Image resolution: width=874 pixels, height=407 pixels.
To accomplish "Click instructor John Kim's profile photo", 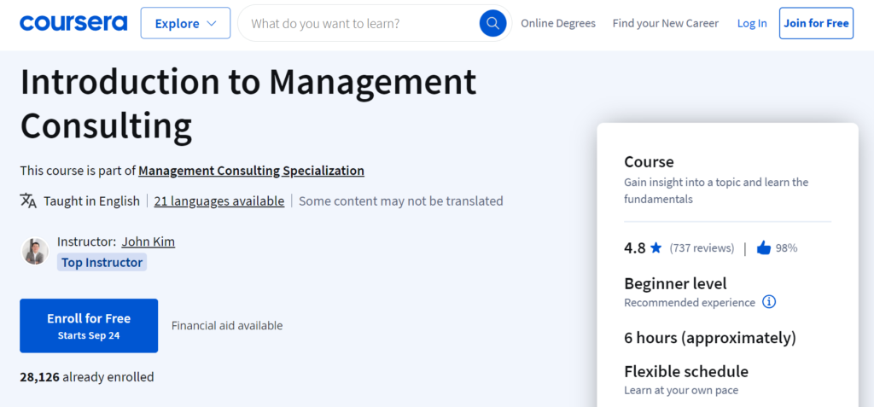I will tap(35, 252).
